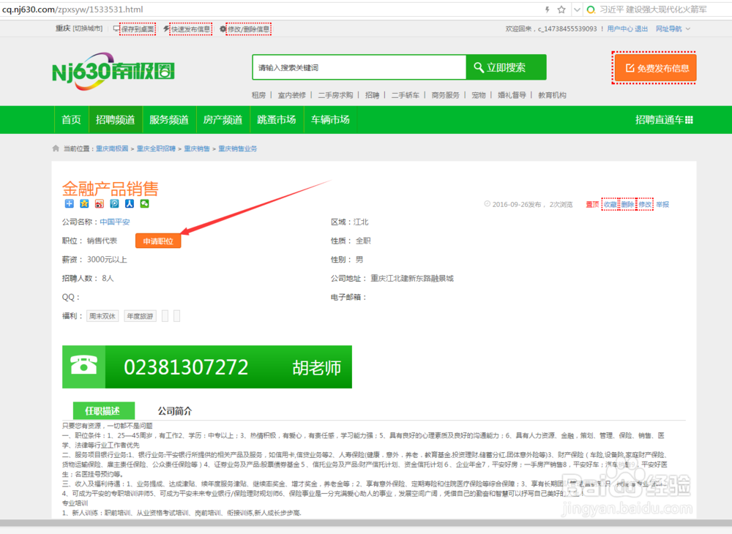Toggle 置顶 on this listing

(x=592, y=204)
